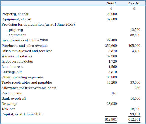Click the 405,000 sales revenue credit
146x124 pixels.
click(134, 46)
